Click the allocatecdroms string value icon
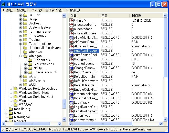 coord(71,25)
